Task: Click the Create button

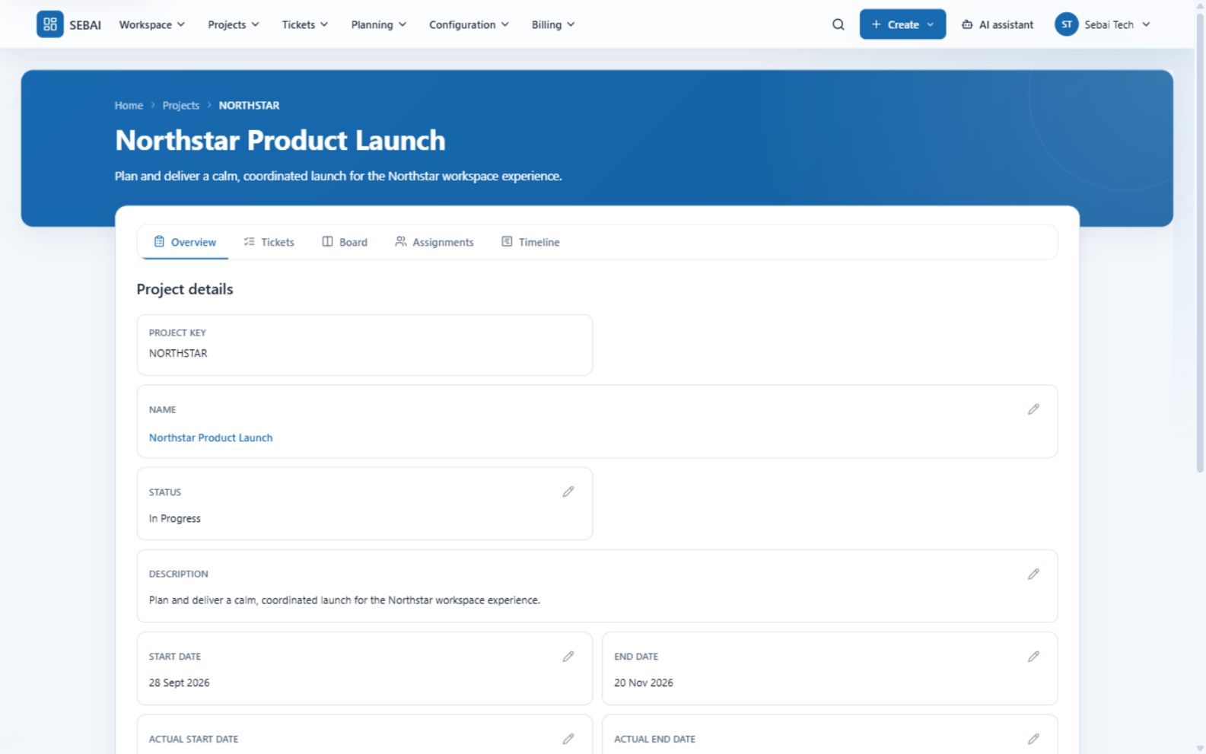Action: click(x=902, y=24)
